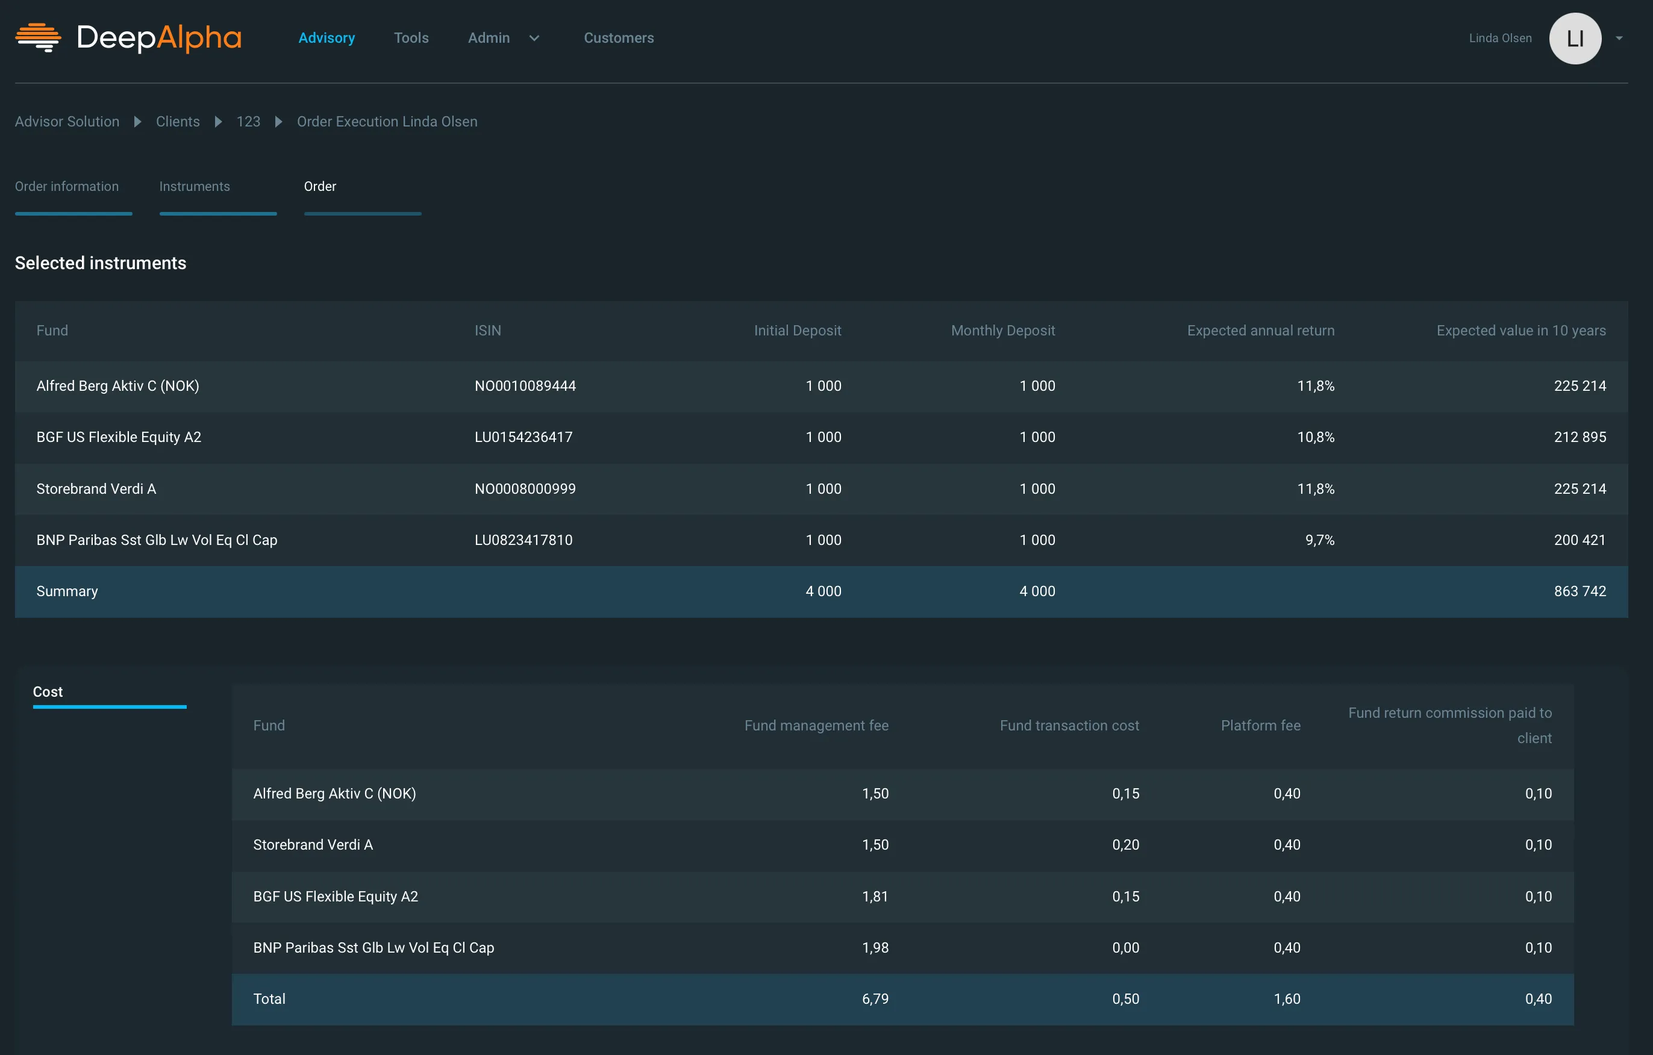
Task: Click total management fee 6,79
Action: tap(875, 999)
